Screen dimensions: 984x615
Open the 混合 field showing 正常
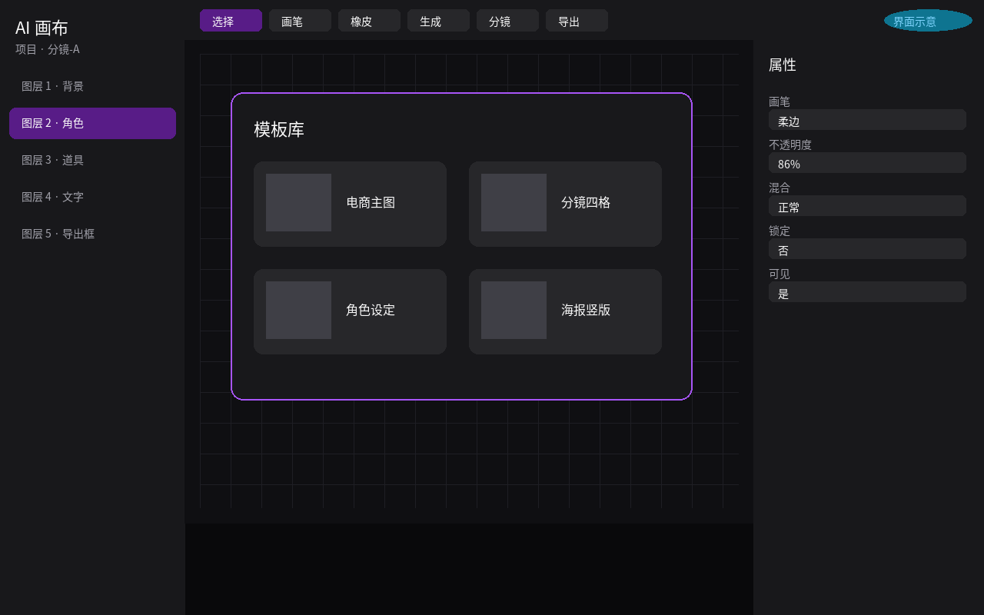point(867,206)
